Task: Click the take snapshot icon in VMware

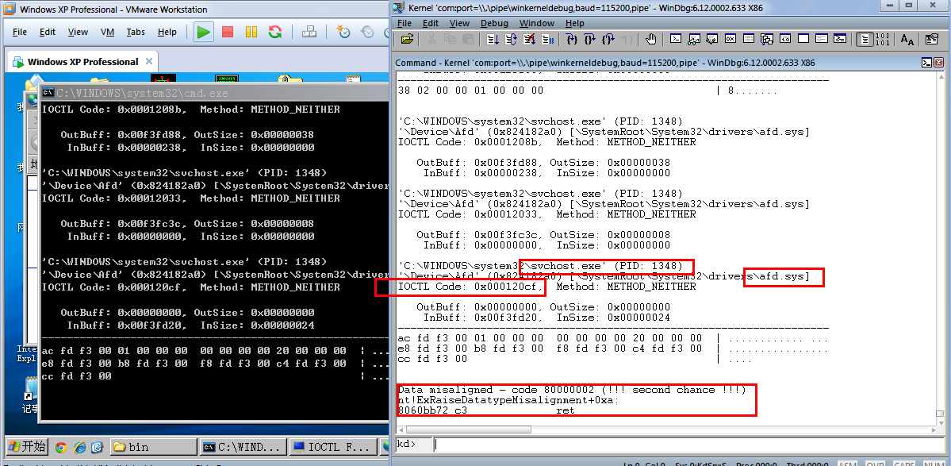Action: (x=343, y=33)
